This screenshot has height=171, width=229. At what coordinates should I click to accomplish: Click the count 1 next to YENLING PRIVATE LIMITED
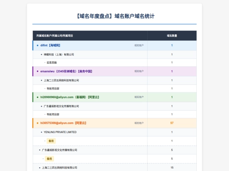(x=172, y=132)
